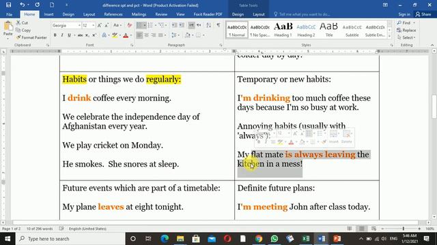Switch to the Insert tab
The height and width of the screenshot is (245, 437).
click(x=48, y=14)
